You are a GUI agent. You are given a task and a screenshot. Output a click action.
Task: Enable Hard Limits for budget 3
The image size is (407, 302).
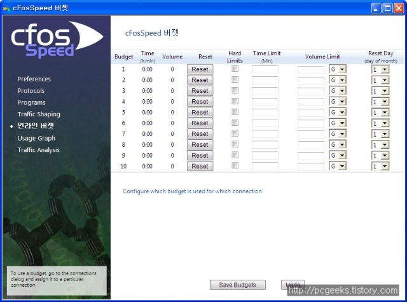click(x=235, y=90)
